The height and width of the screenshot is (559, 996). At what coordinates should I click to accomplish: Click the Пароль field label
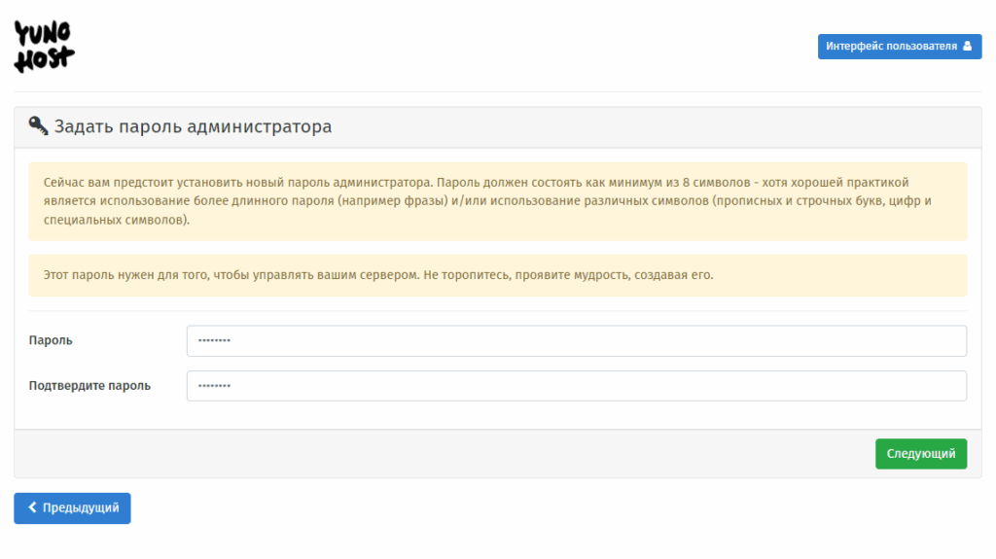tap(51, 340)
